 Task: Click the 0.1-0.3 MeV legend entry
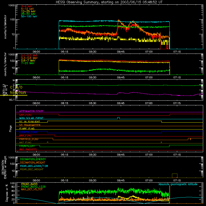(x=29, y=55)
